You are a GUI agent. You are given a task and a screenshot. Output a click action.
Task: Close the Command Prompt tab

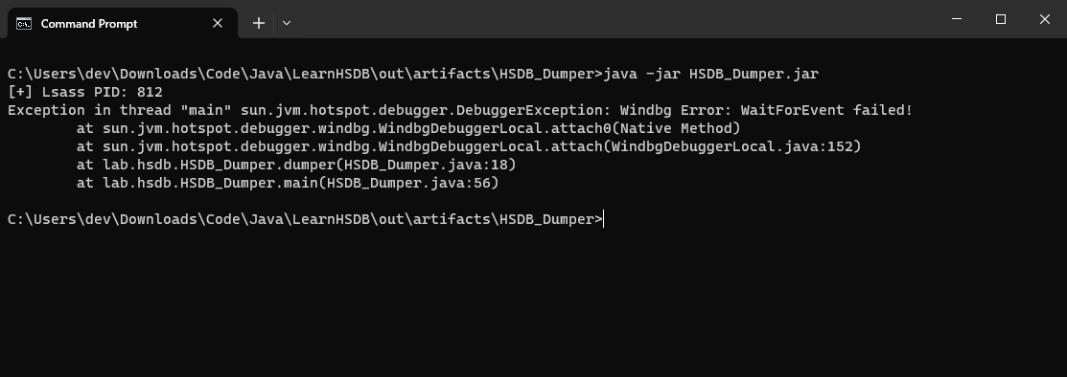(x=218, y=23)
